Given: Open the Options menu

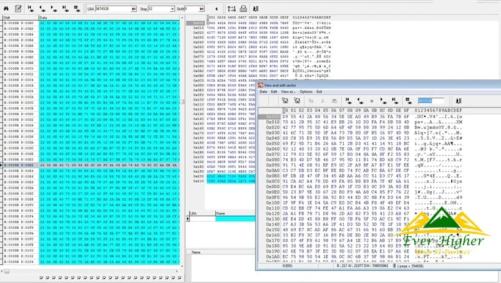Looking at the screenshot, I should (x=306, y=92).
